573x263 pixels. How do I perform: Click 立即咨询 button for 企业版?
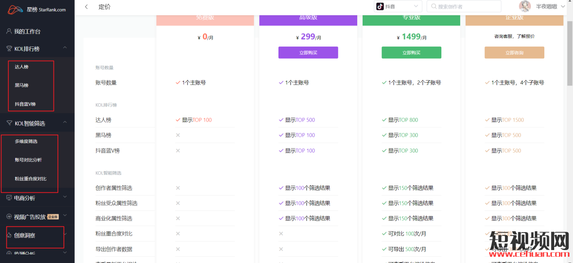[514, 53]
